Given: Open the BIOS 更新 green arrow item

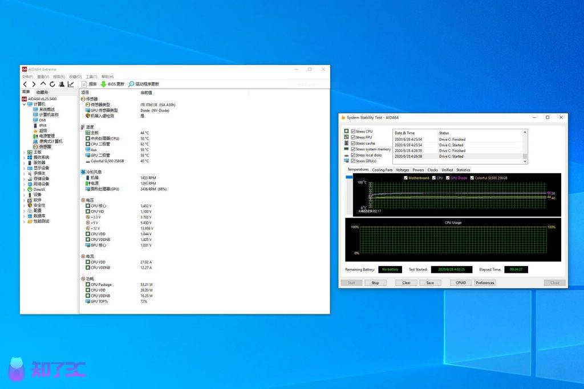Looking at the screenshot, I should click(112, 84).
